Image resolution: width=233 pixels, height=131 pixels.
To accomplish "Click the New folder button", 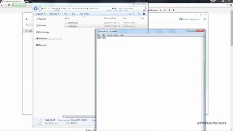I will 84,14.
